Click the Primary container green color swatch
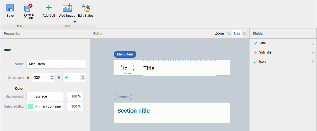Screen dimensions: 317x131 click(x=31, y=106)
